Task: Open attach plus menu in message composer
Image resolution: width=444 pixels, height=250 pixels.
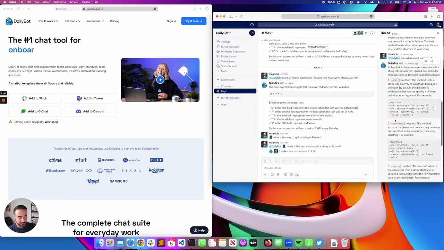Action: click(x=265, y=175)
